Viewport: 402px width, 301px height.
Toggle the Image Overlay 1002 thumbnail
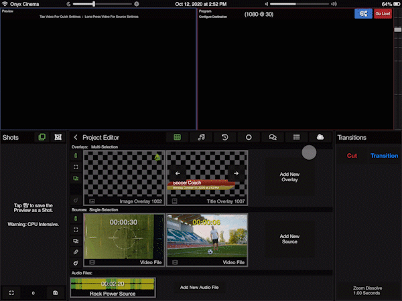tap(123, 176)
